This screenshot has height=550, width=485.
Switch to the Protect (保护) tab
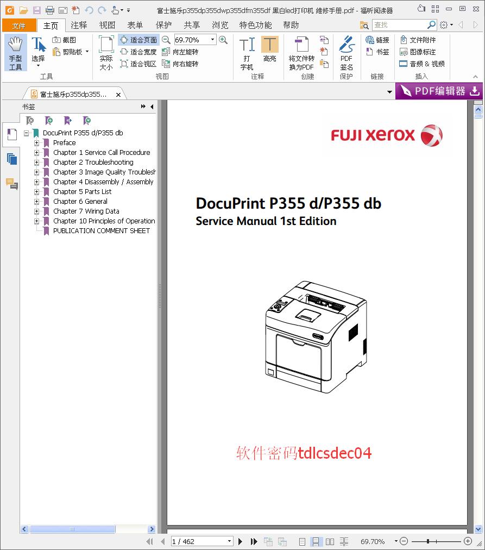coord(163,25)
